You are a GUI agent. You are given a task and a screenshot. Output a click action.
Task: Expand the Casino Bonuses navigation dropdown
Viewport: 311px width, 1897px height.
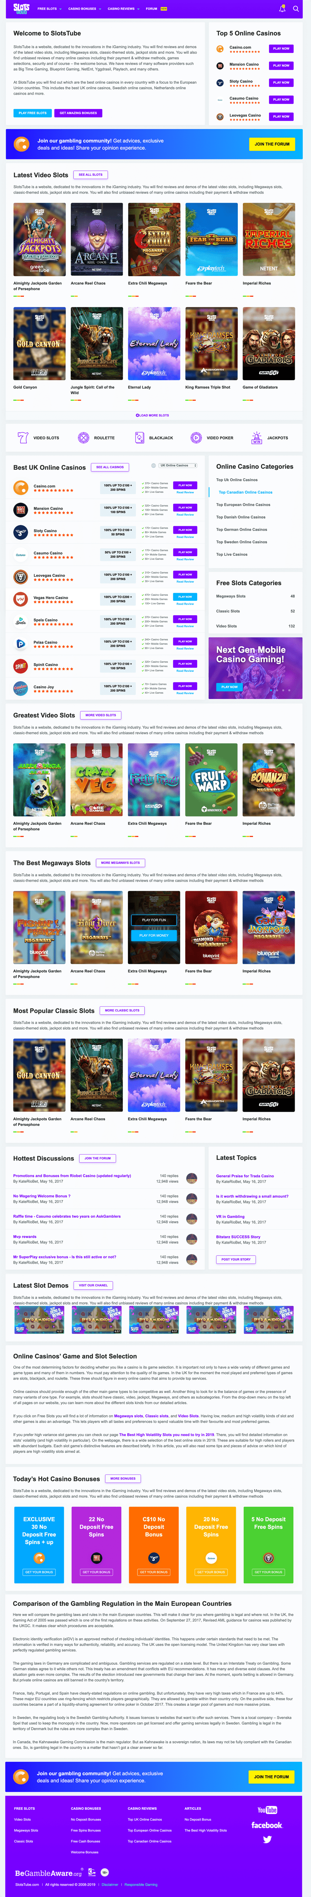[x=84, y=9]
